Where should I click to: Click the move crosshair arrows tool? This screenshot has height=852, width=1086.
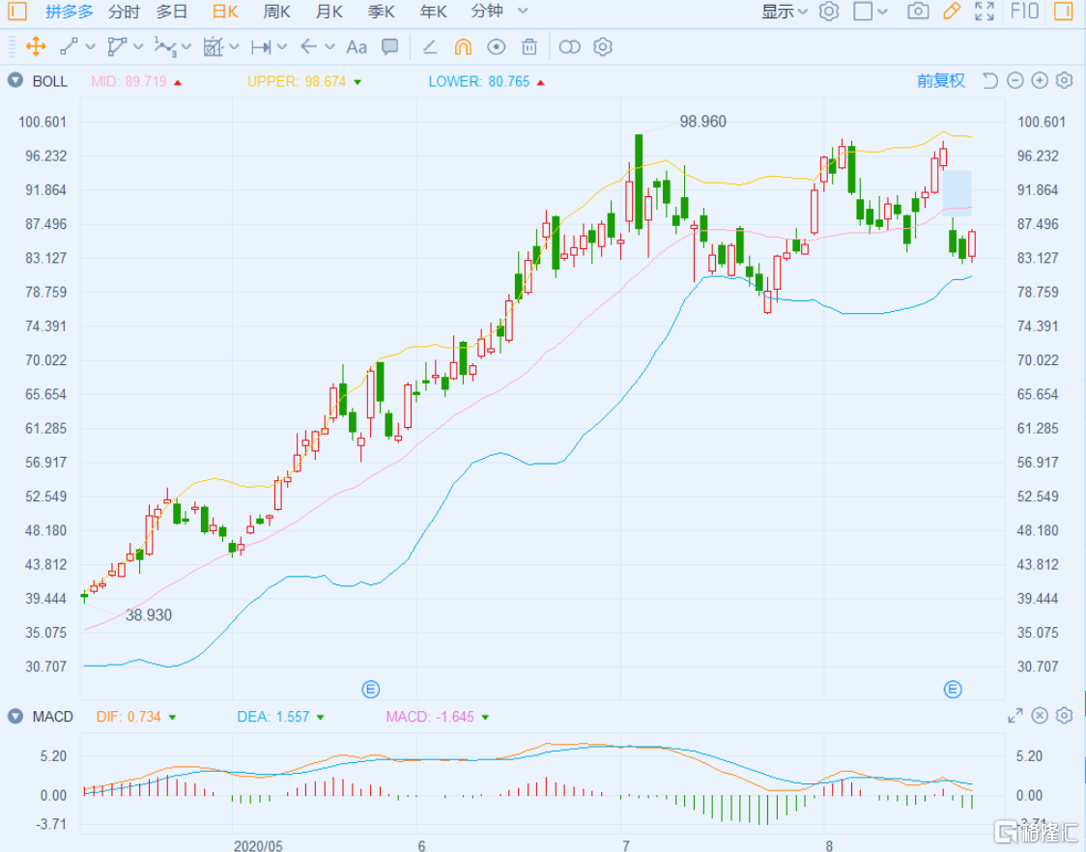(36, 46)
